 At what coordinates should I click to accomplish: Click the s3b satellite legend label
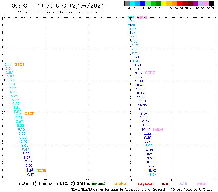(183, 183)
